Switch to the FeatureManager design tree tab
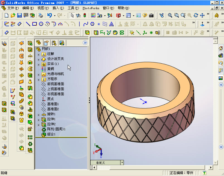This screenshot has width=224, height=176. pos(38,42)
